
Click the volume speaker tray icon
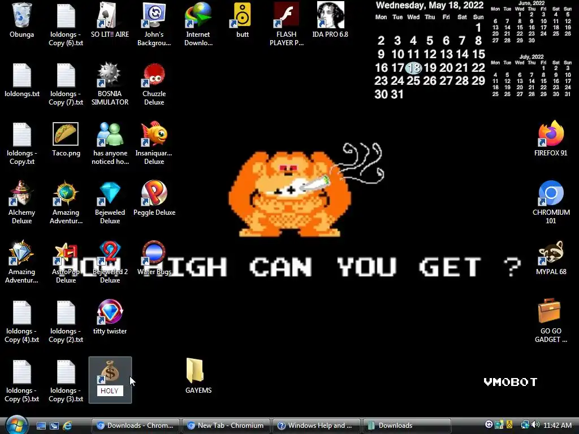535,425
